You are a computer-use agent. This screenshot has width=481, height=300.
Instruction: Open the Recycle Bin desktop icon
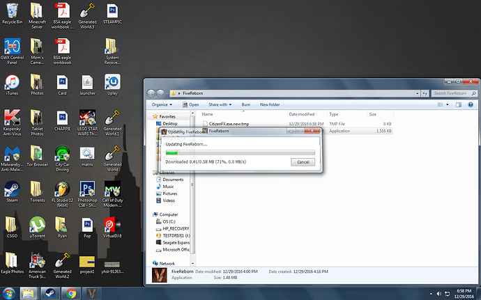13,11
